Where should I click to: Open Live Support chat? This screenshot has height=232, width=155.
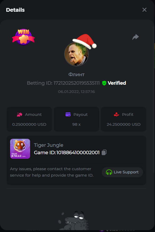(122, 172)
